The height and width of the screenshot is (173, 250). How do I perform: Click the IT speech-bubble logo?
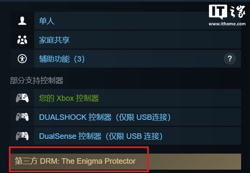tap(218, 12)
